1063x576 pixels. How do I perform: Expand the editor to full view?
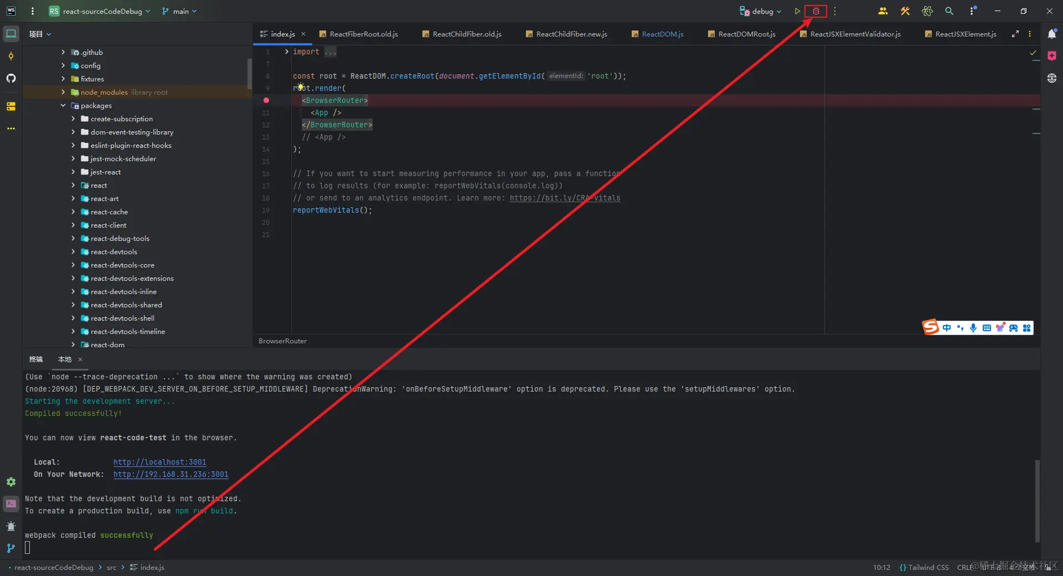click(1015, 34)
